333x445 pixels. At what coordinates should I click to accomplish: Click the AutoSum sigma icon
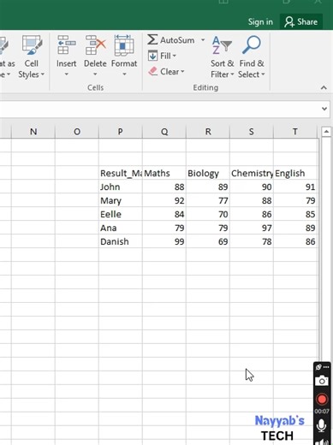coord(152,39)
